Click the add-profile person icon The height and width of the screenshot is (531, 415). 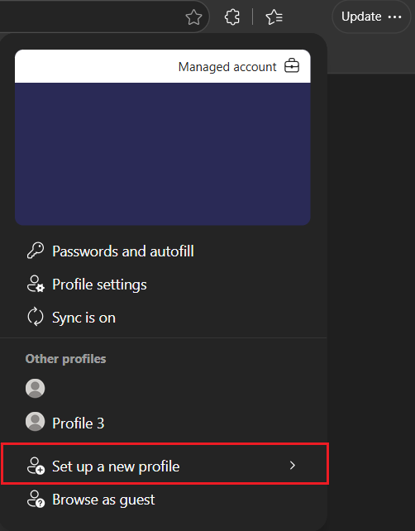(x=36, y=466)
